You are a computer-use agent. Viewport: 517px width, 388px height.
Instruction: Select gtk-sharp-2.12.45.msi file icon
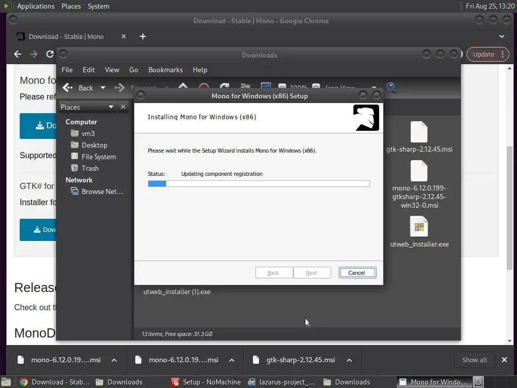[419, 132]
